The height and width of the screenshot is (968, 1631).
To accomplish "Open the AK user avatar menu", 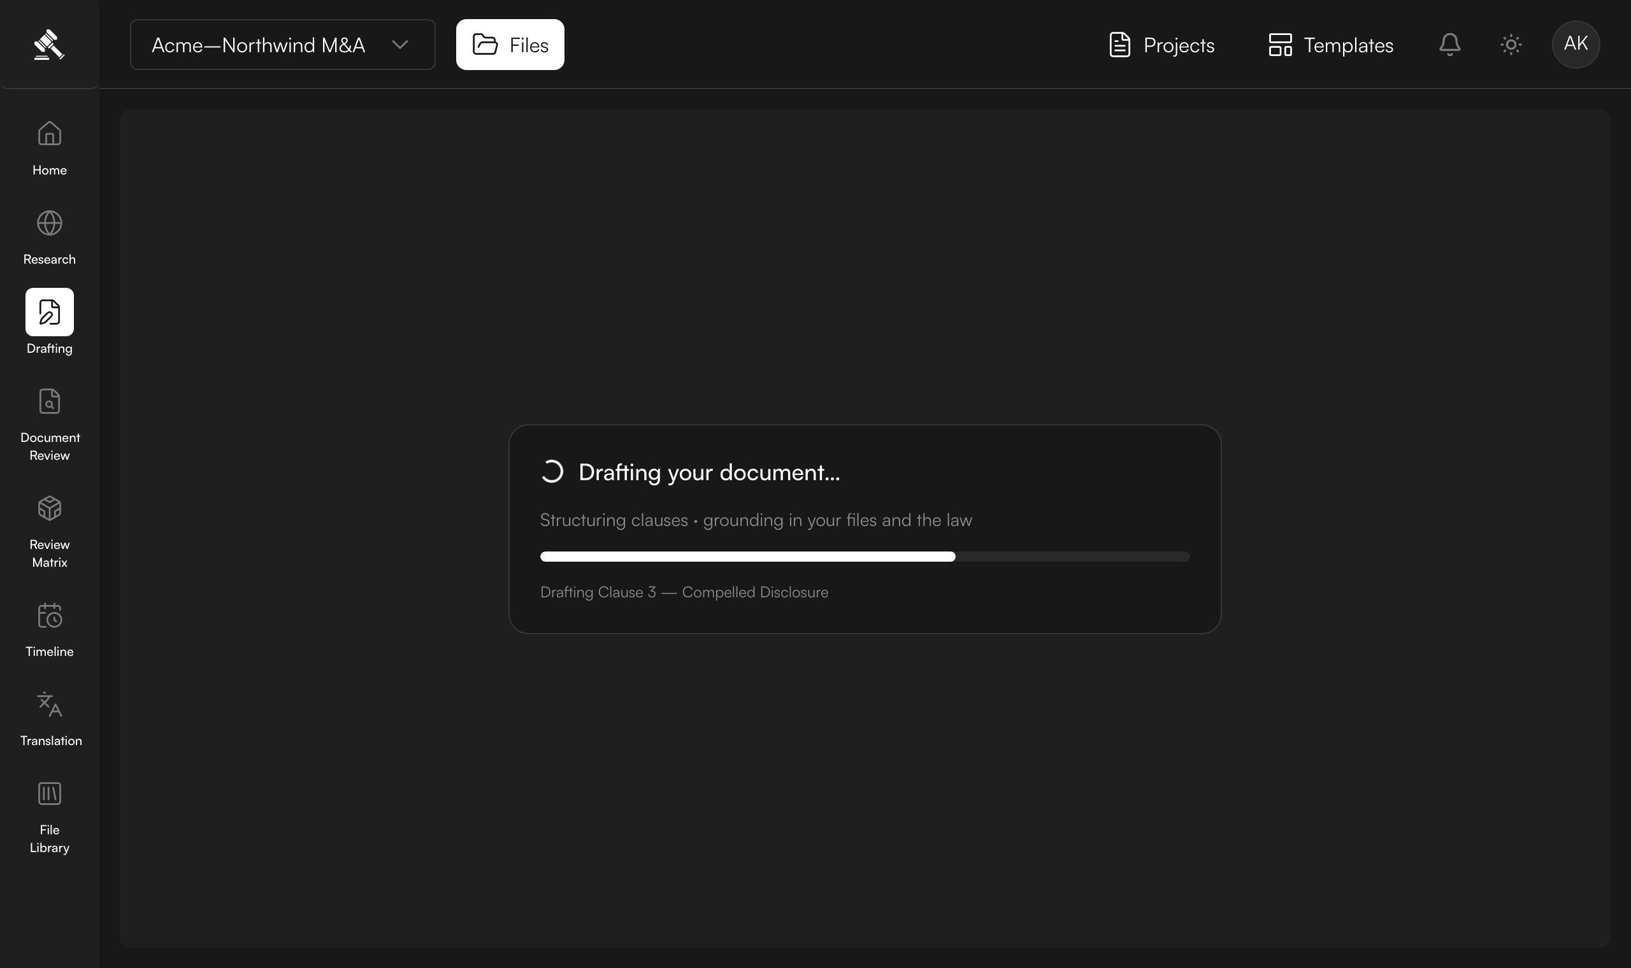I will [1576, 45].
